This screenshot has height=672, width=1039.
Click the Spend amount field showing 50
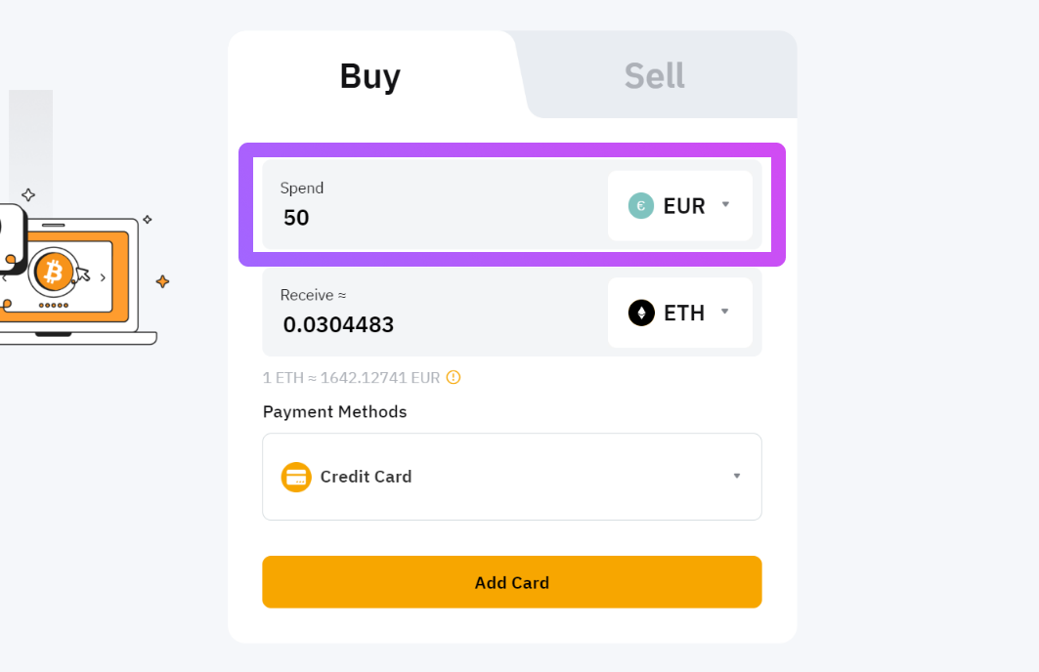point(435,205)
